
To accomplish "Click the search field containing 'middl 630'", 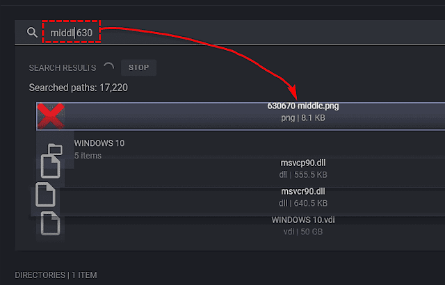I will [x=209, y=33].
